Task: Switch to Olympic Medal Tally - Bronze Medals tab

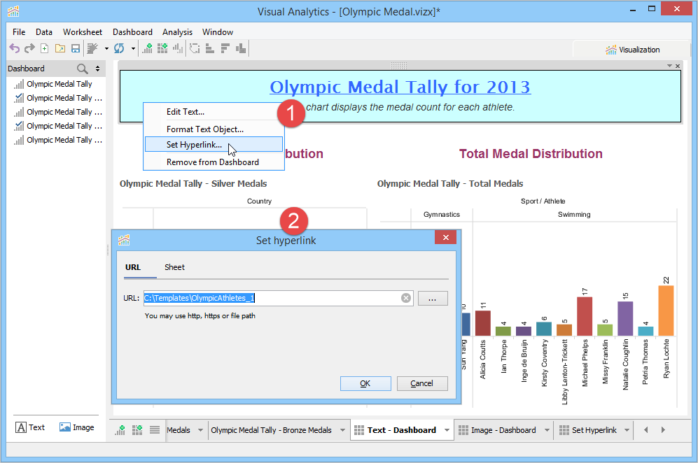Action: pyautogui.click(x=271, y=430)
